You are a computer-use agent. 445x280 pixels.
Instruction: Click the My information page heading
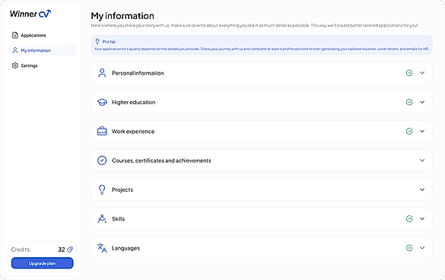pos(122,16)
